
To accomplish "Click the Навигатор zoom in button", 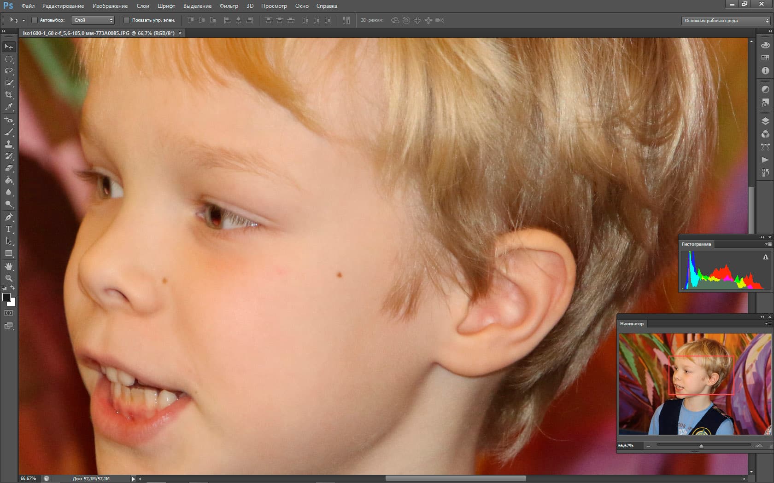I will 759,446.
